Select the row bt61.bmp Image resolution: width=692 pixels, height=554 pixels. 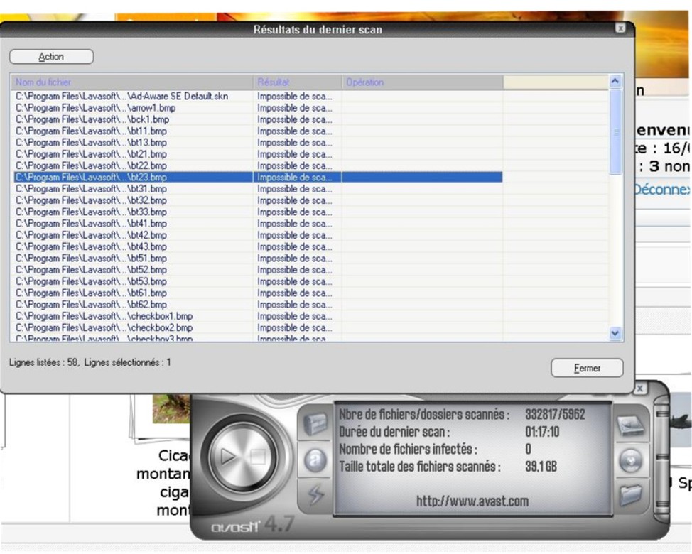[258, 293]
